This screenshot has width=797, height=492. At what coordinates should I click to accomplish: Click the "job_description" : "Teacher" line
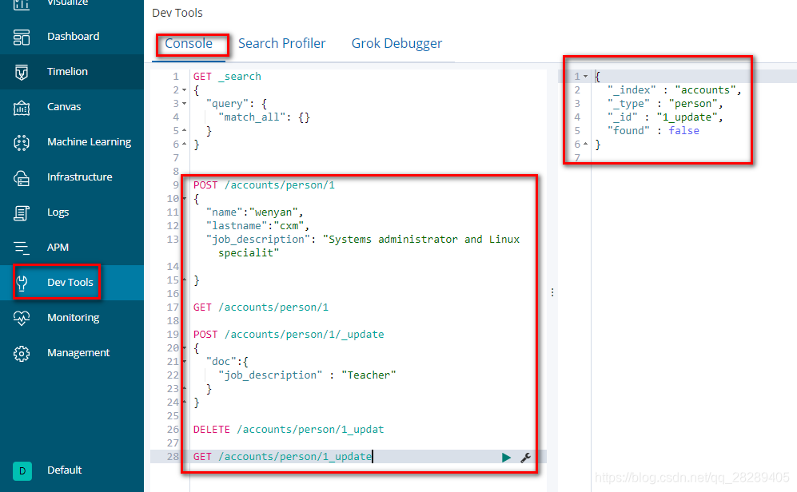(307, 375)
